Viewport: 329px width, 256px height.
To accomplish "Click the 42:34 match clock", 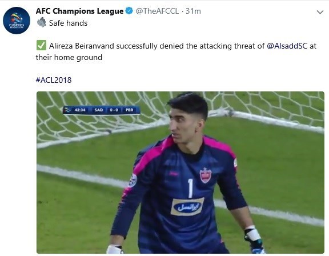I will coord(80,110).
